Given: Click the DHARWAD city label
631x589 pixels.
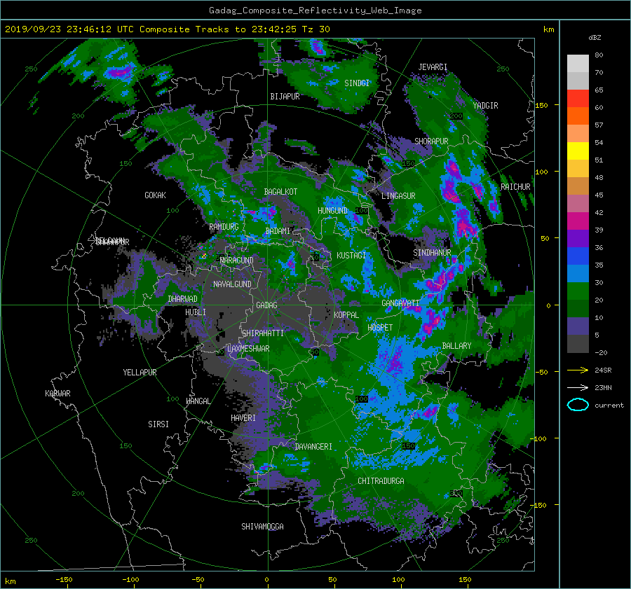Looking at the screenshot, I should click(182, 299).
